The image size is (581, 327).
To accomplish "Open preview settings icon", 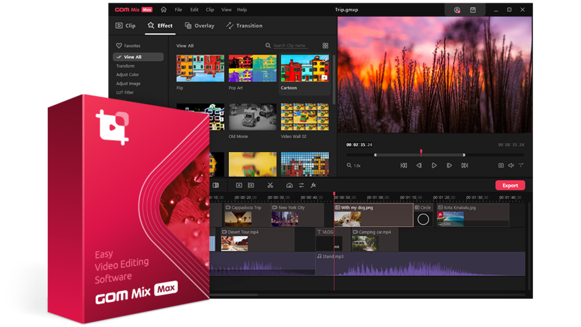I will coord(521,165).
